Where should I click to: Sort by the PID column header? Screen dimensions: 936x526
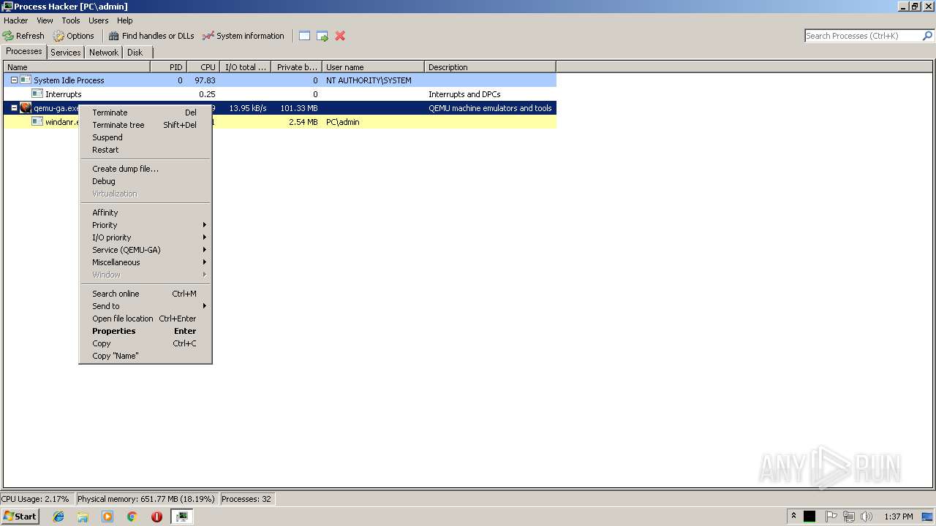pyautogui.click(x=168, y=67)
